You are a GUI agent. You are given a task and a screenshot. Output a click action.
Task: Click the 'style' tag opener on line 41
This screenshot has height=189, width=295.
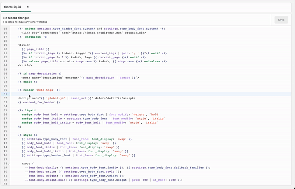pyautogui.click(x=28, y=135)
